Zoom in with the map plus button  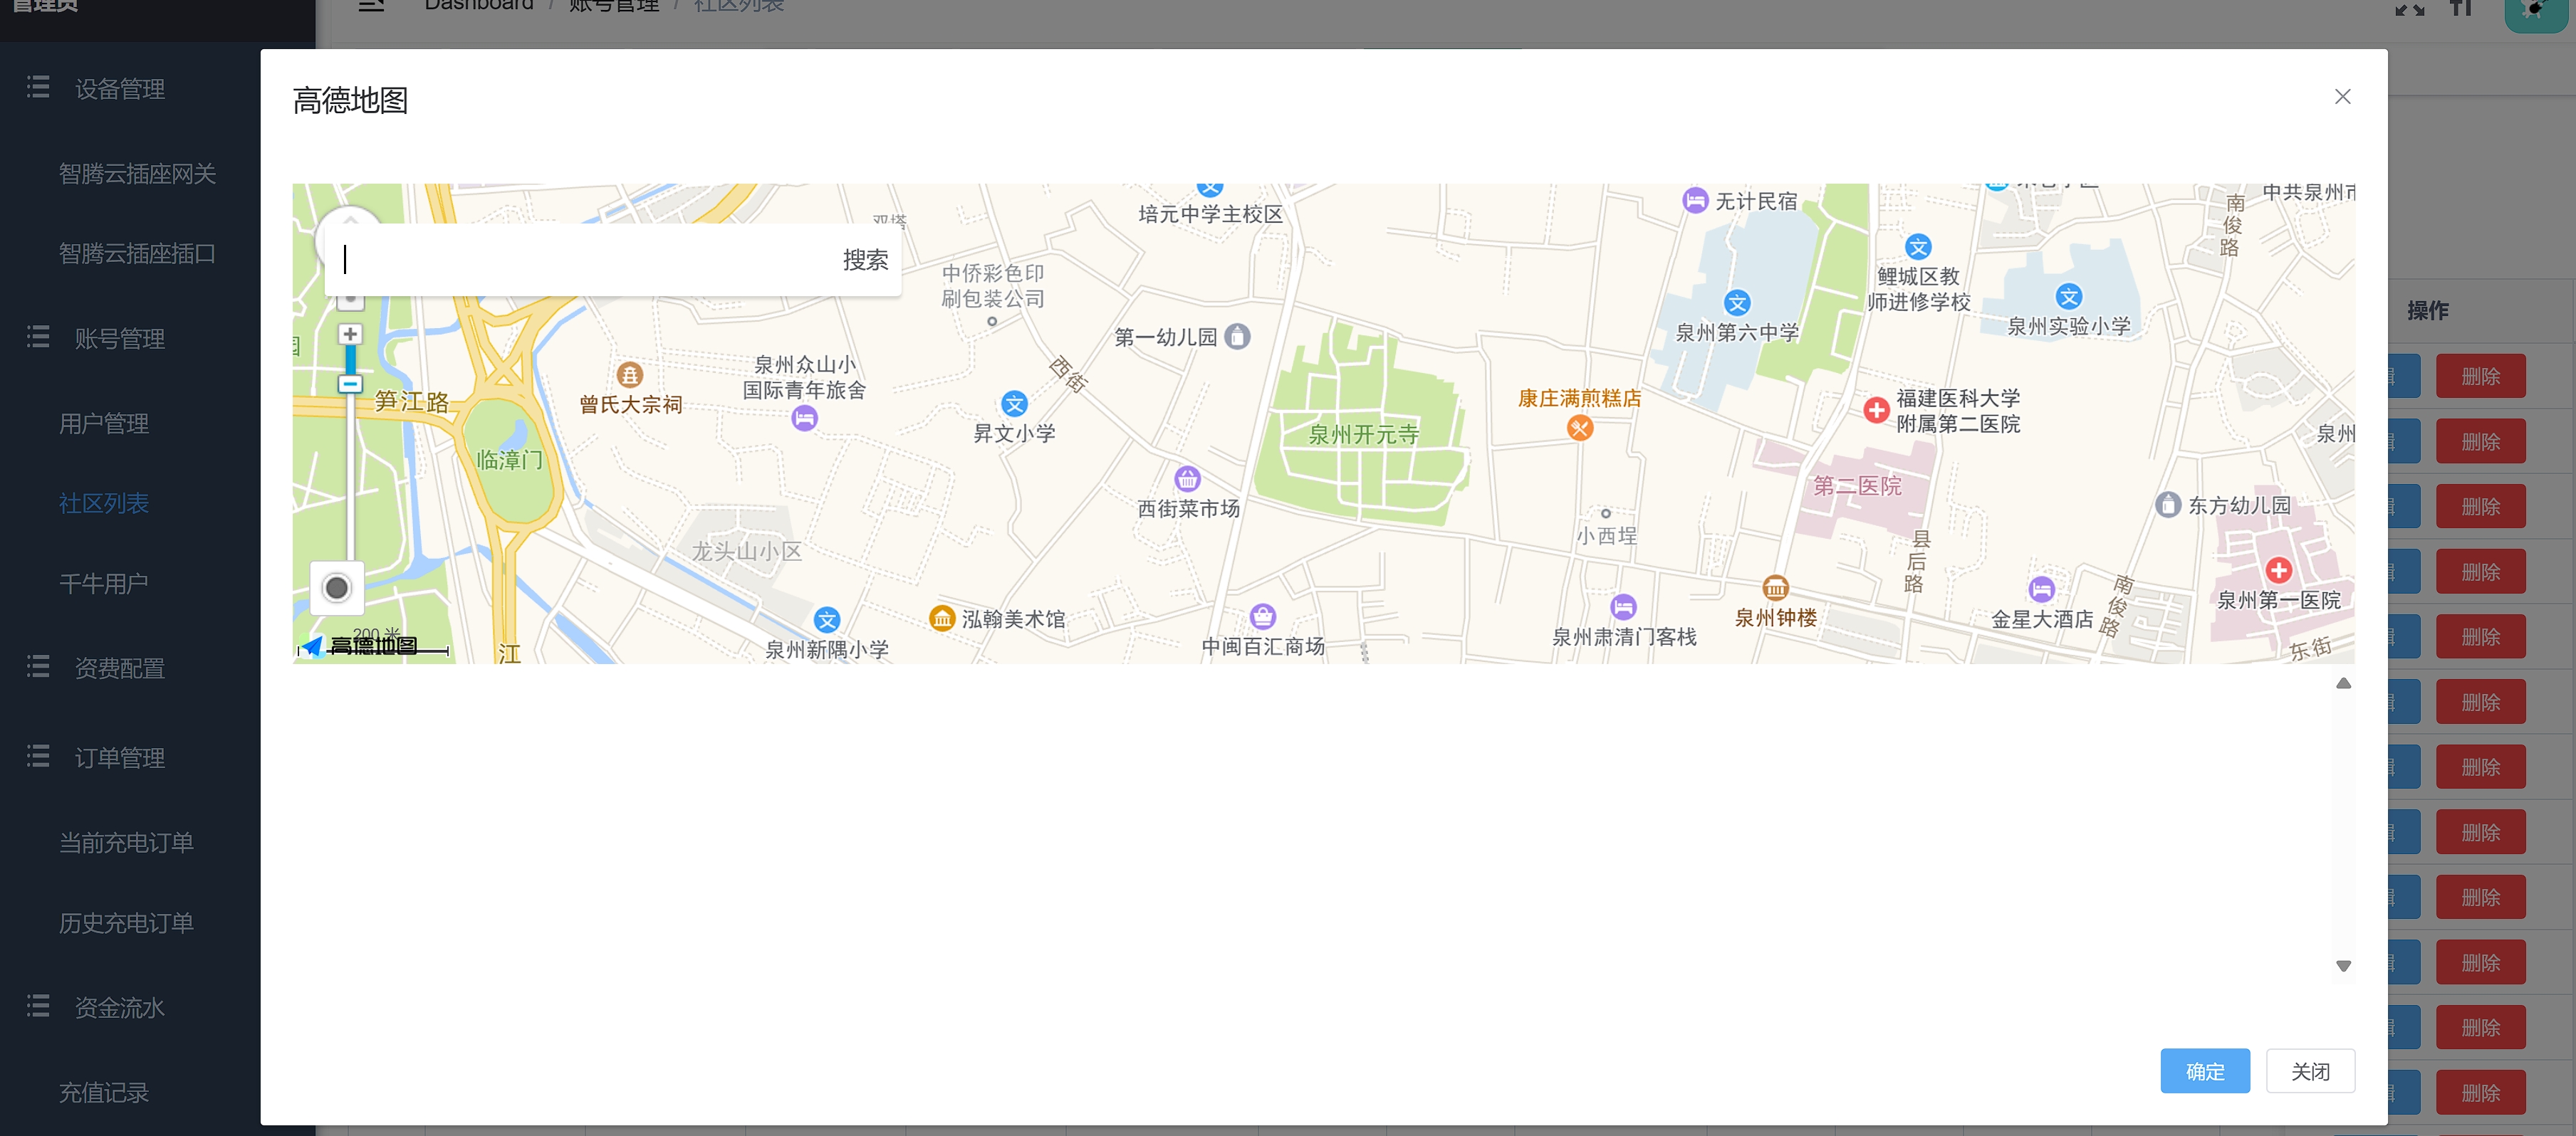[350, 335]
